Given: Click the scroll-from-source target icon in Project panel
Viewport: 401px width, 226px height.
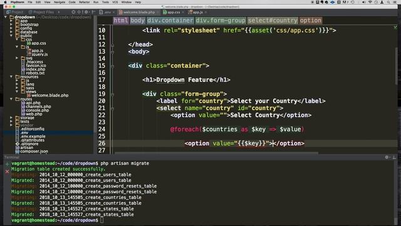Looking at the screenshot, I should click(x=73, y=12).
